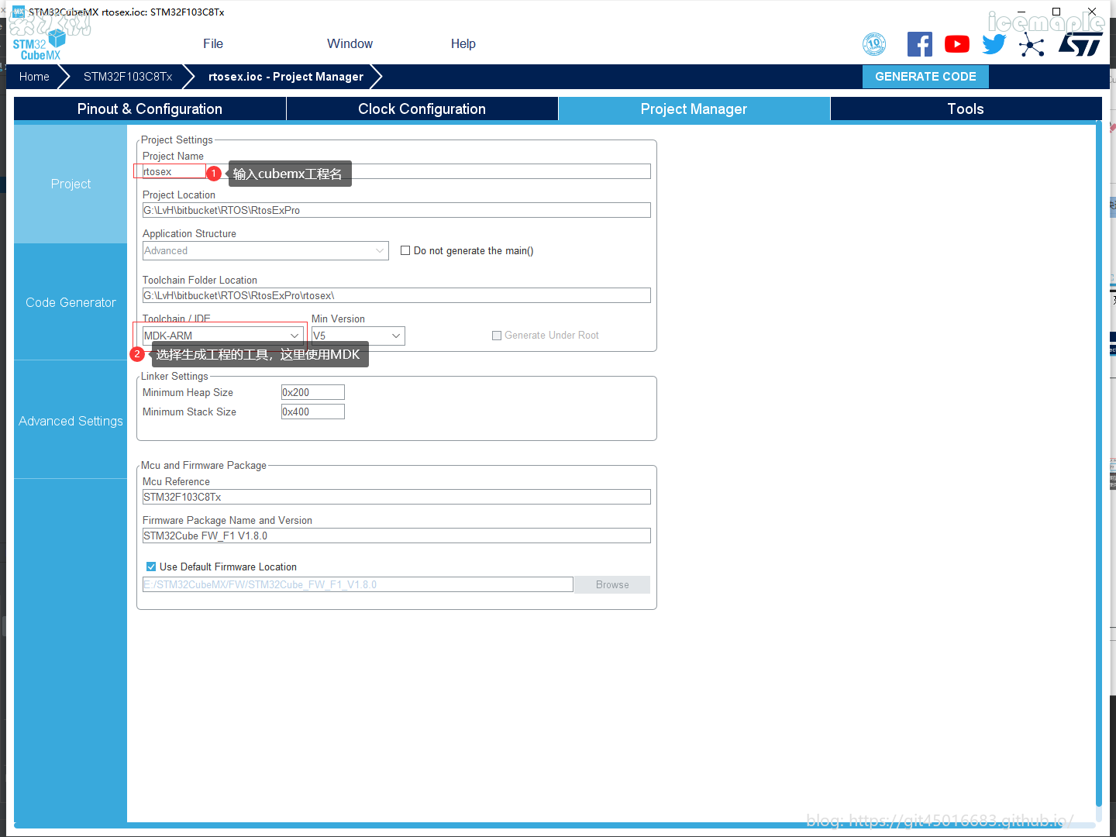This screenshot has width=1116, height=837.
Task: Open the Toolchain / IDE dropdown showing MDK-ARM
Action: [222, 336]
